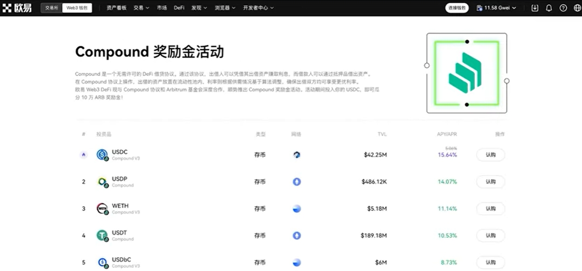The height and width of the screenshot is (271, 582).
Task: Click the $189.18M TVL value
Action: click(x=374, y=235)
